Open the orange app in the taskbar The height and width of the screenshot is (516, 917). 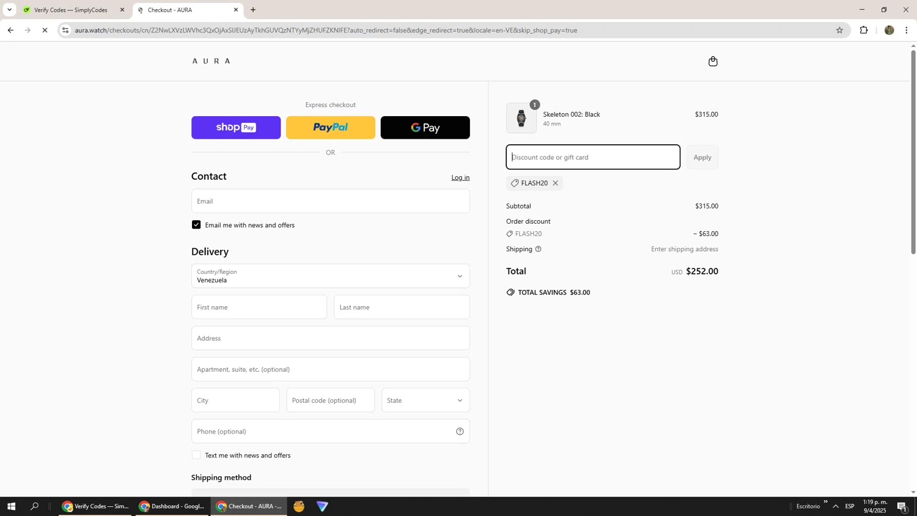pyautogui.click(x=299, y=506)
